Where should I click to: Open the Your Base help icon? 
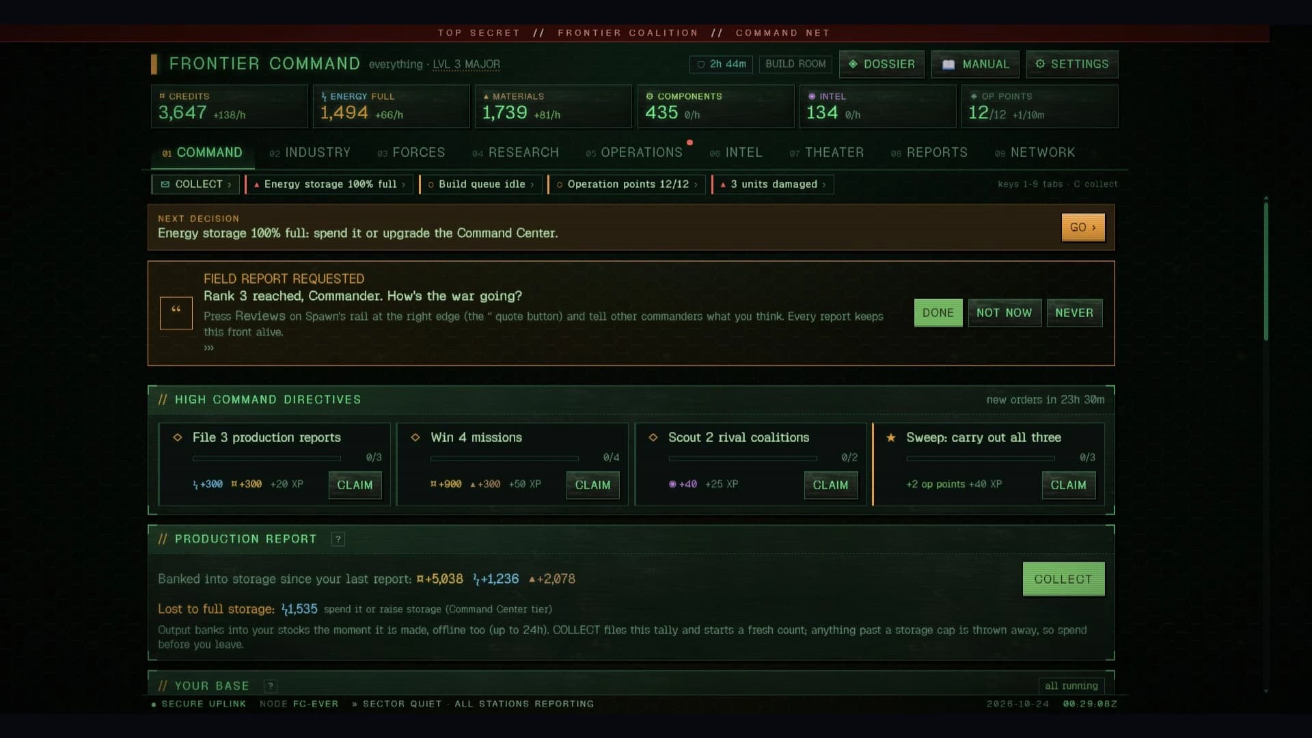pos(271,686)
